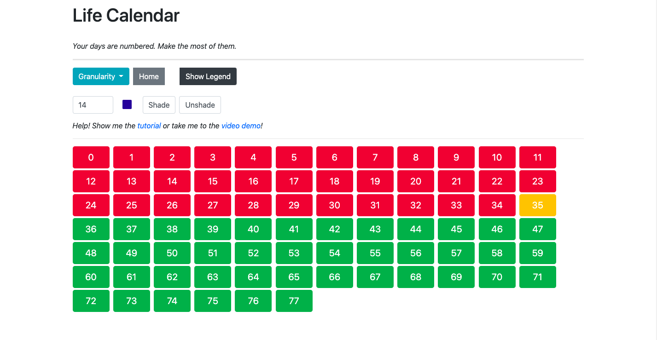Image resolution: width=657 pixels, height=340 pixels.
Task: Click the number input showing 14
Action: coord(93,105)
